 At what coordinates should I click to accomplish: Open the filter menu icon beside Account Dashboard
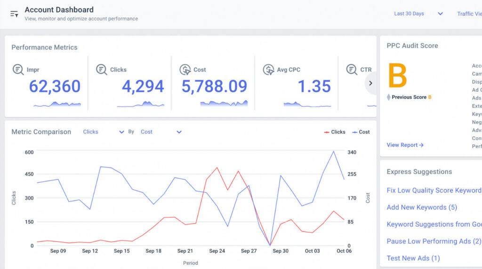14,14
